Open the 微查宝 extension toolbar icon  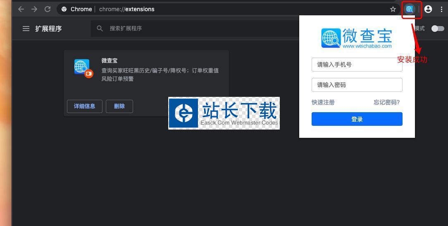point(410,9)
